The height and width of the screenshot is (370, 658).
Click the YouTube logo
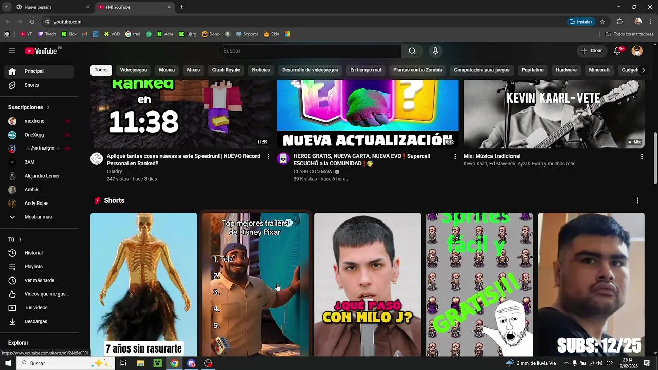(x=41, y=51)
